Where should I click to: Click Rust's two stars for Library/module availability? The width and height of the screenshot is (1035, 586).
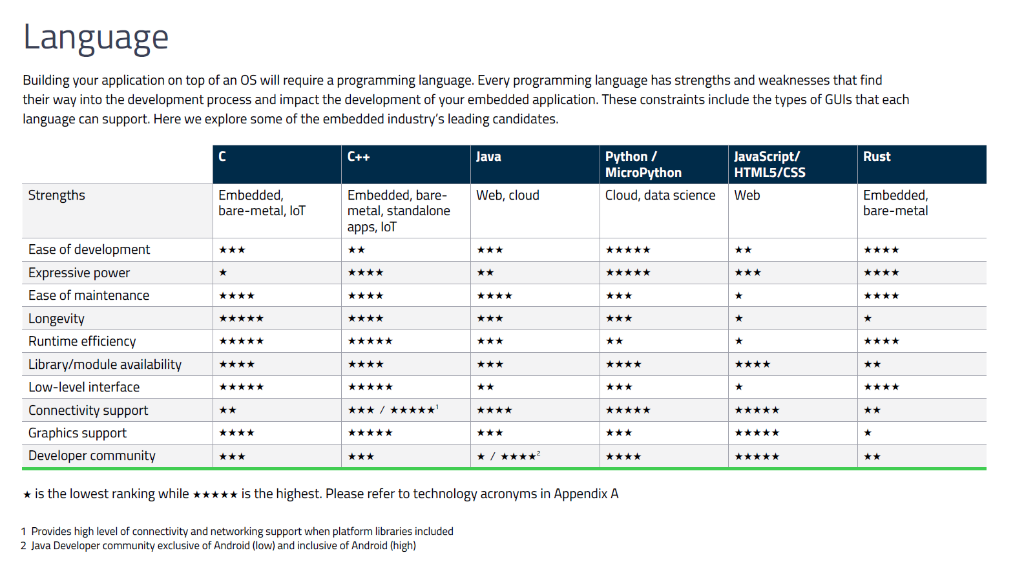pyautogui.click(x=872, y=364)
